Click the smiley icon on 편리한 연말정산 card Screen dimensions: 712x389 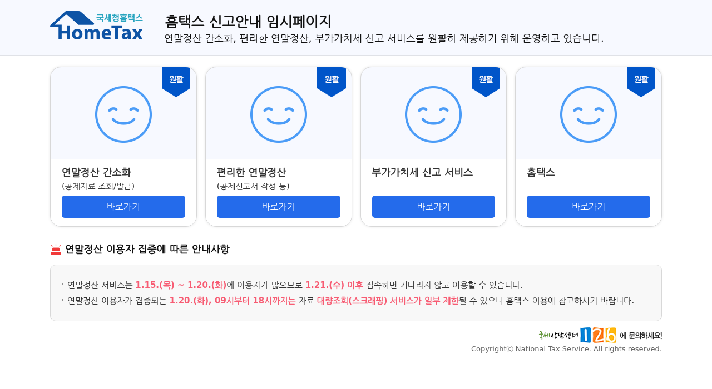[278, 114]
